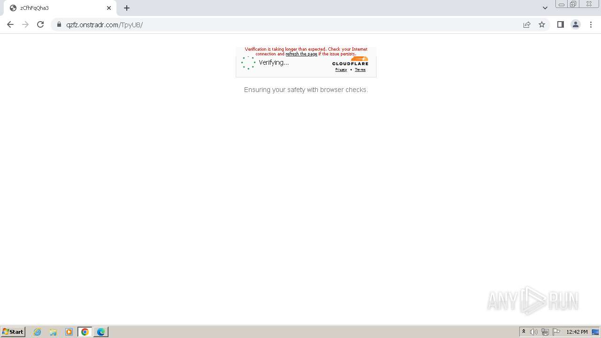Open a new tab
This screenshot has width=601, height=338.
[x=127, y=8]
